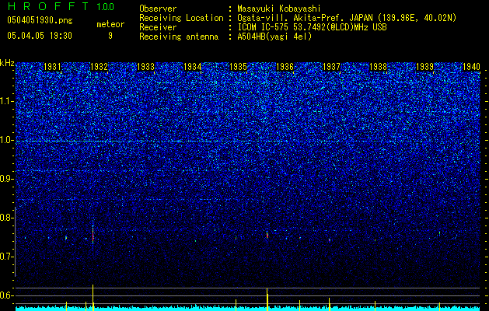Viewport: 489px width, 311px height.
Task: Click the strong red meteor echo at 1932
Action: (93, 235)
